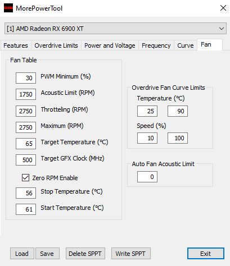Open the Curve tab
The height and width of the screenshot is (266, 230).
(186, 45)
